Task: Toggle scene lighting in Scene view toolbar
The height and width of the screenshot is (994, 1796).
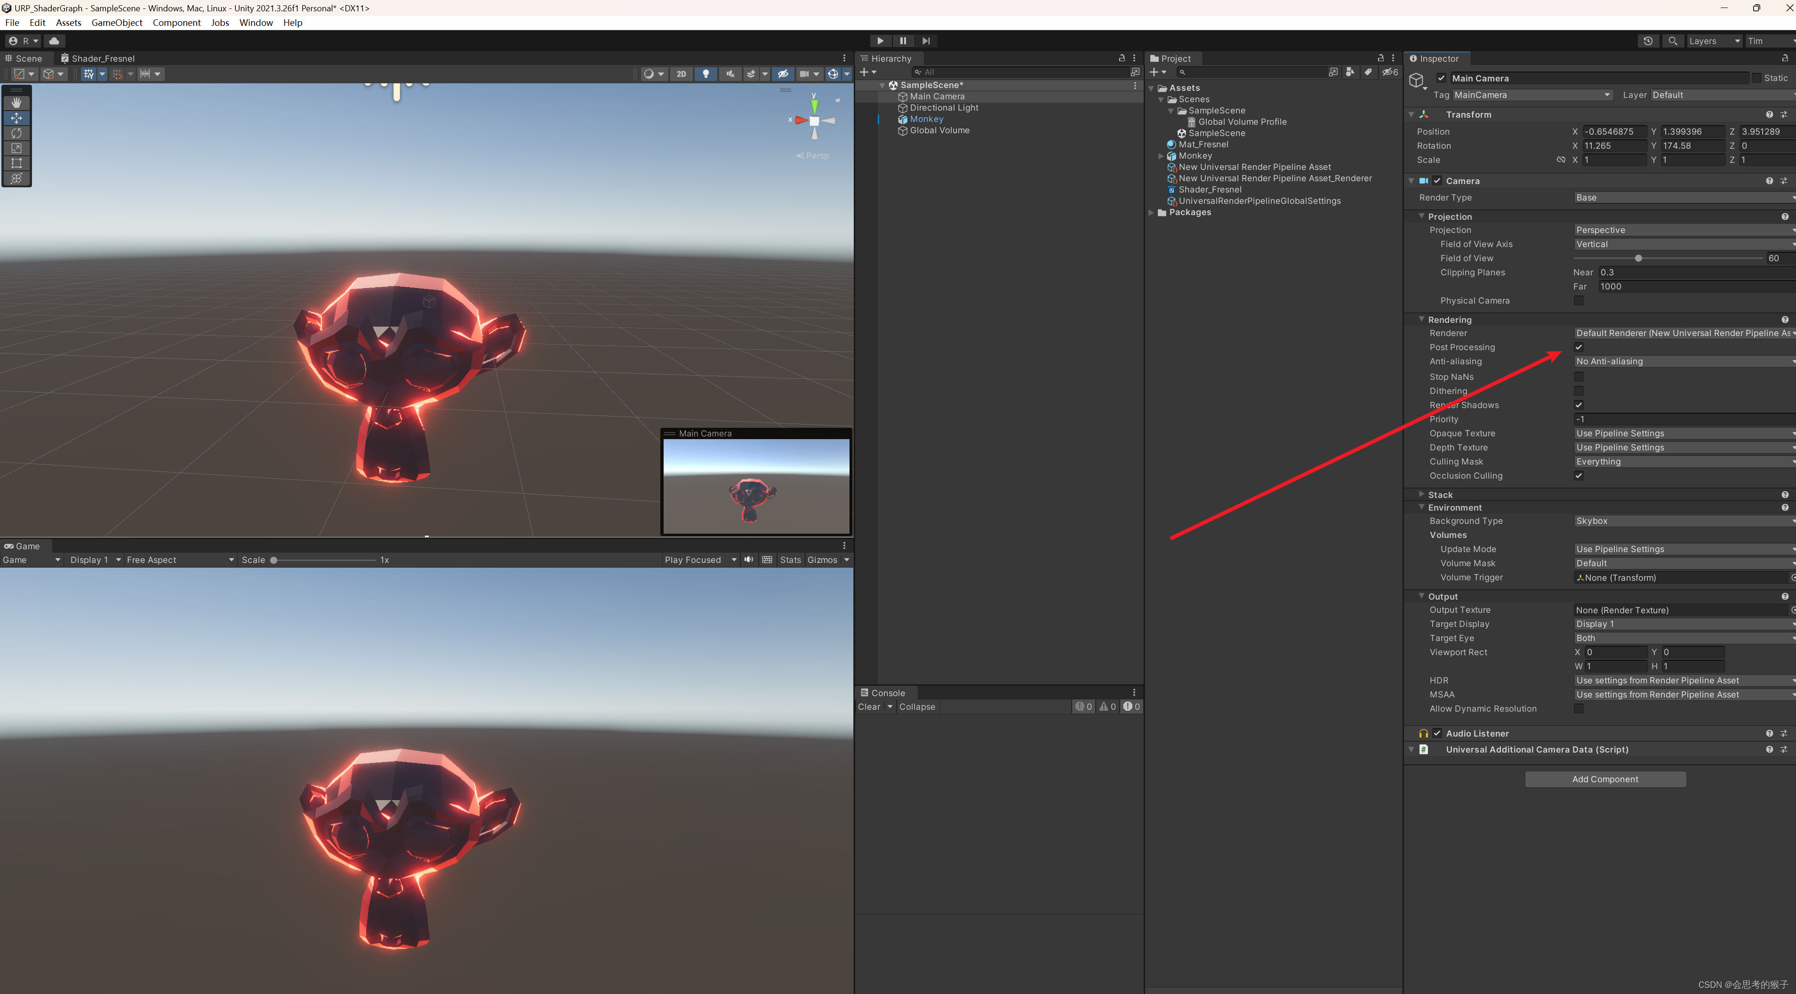Action: click(706, 74)
